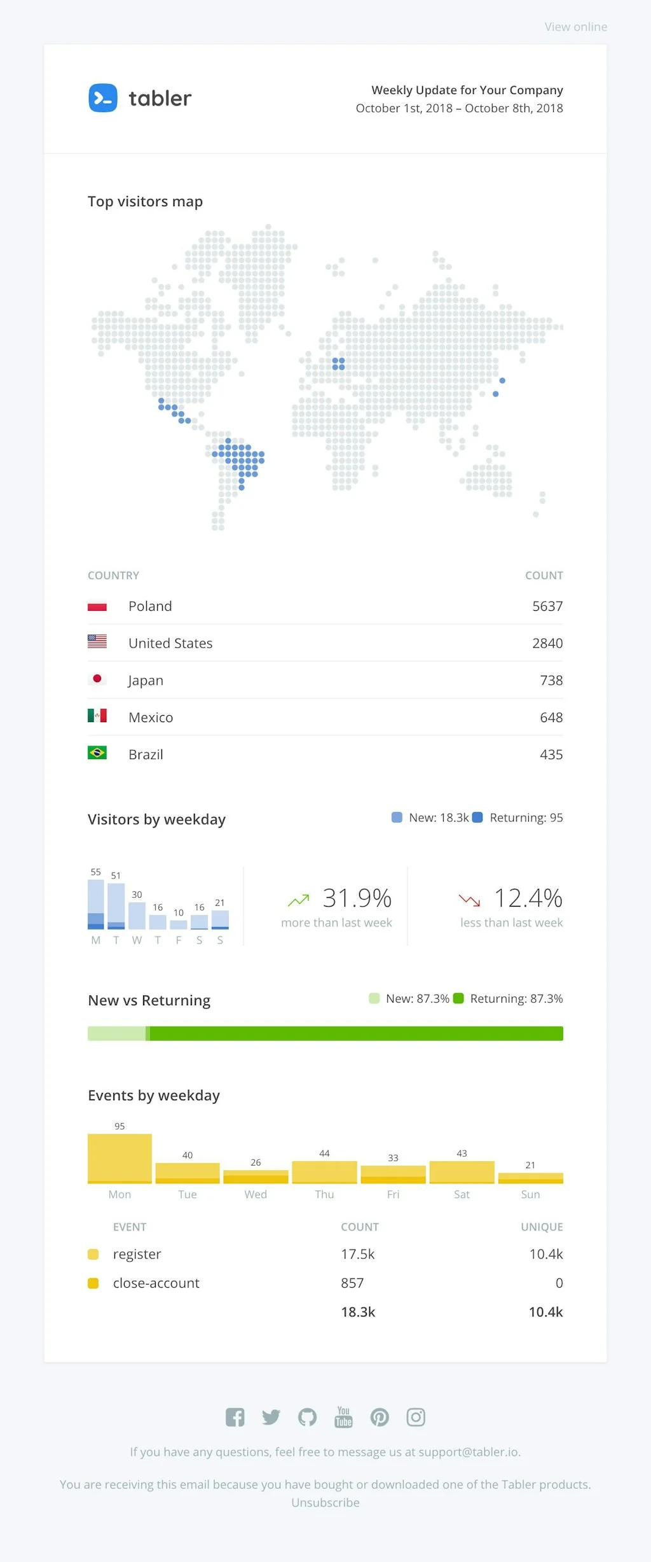
Task: Click the New vs Returning progress bar
Action: click(325, 1033)
